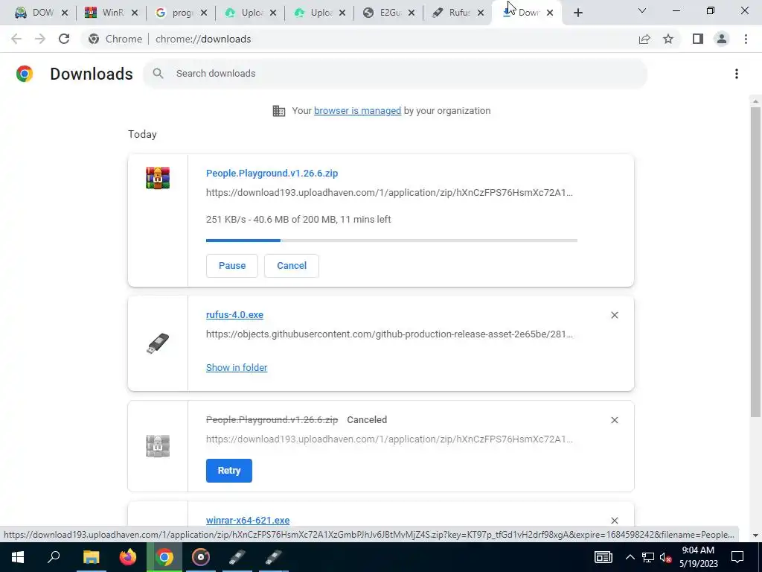762x572 pixels.
Task: Close the E2Gu tab
Action: click(412, 13)
